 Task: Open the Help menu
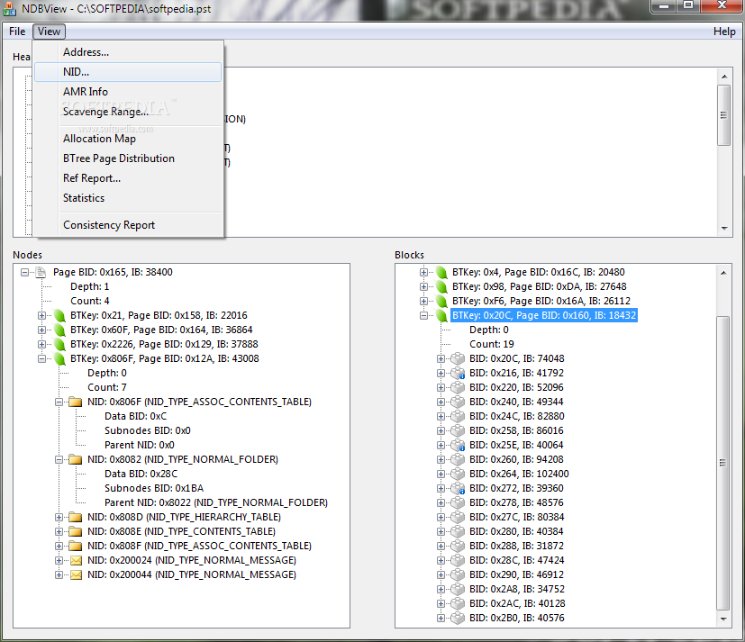pos(724,32)
